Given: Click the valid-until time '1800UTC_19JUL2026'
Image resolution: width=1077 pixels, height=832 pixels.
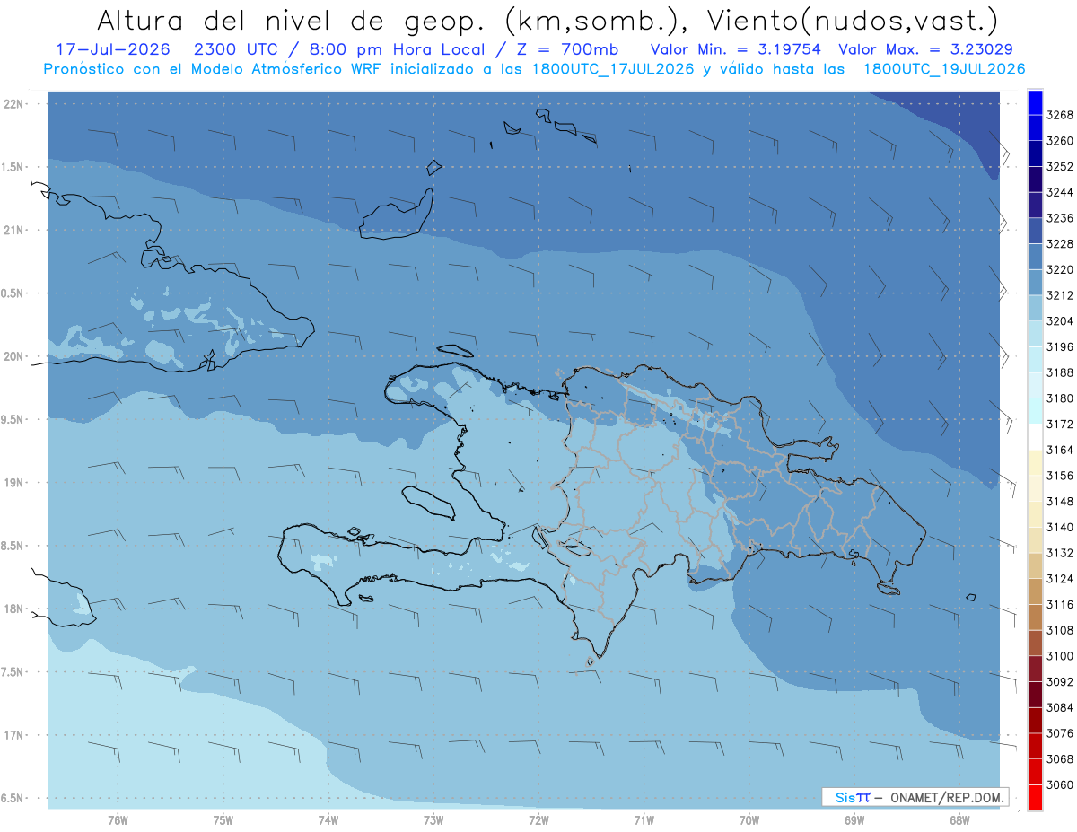Looking at the screenshot, I should coord(944,69).
